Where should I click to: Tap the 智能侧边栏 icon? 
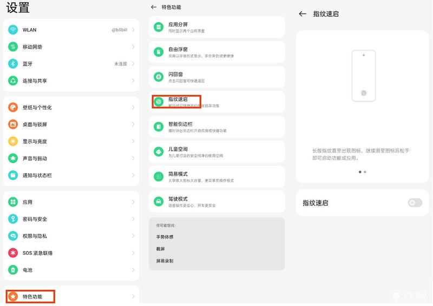point(159,127)
